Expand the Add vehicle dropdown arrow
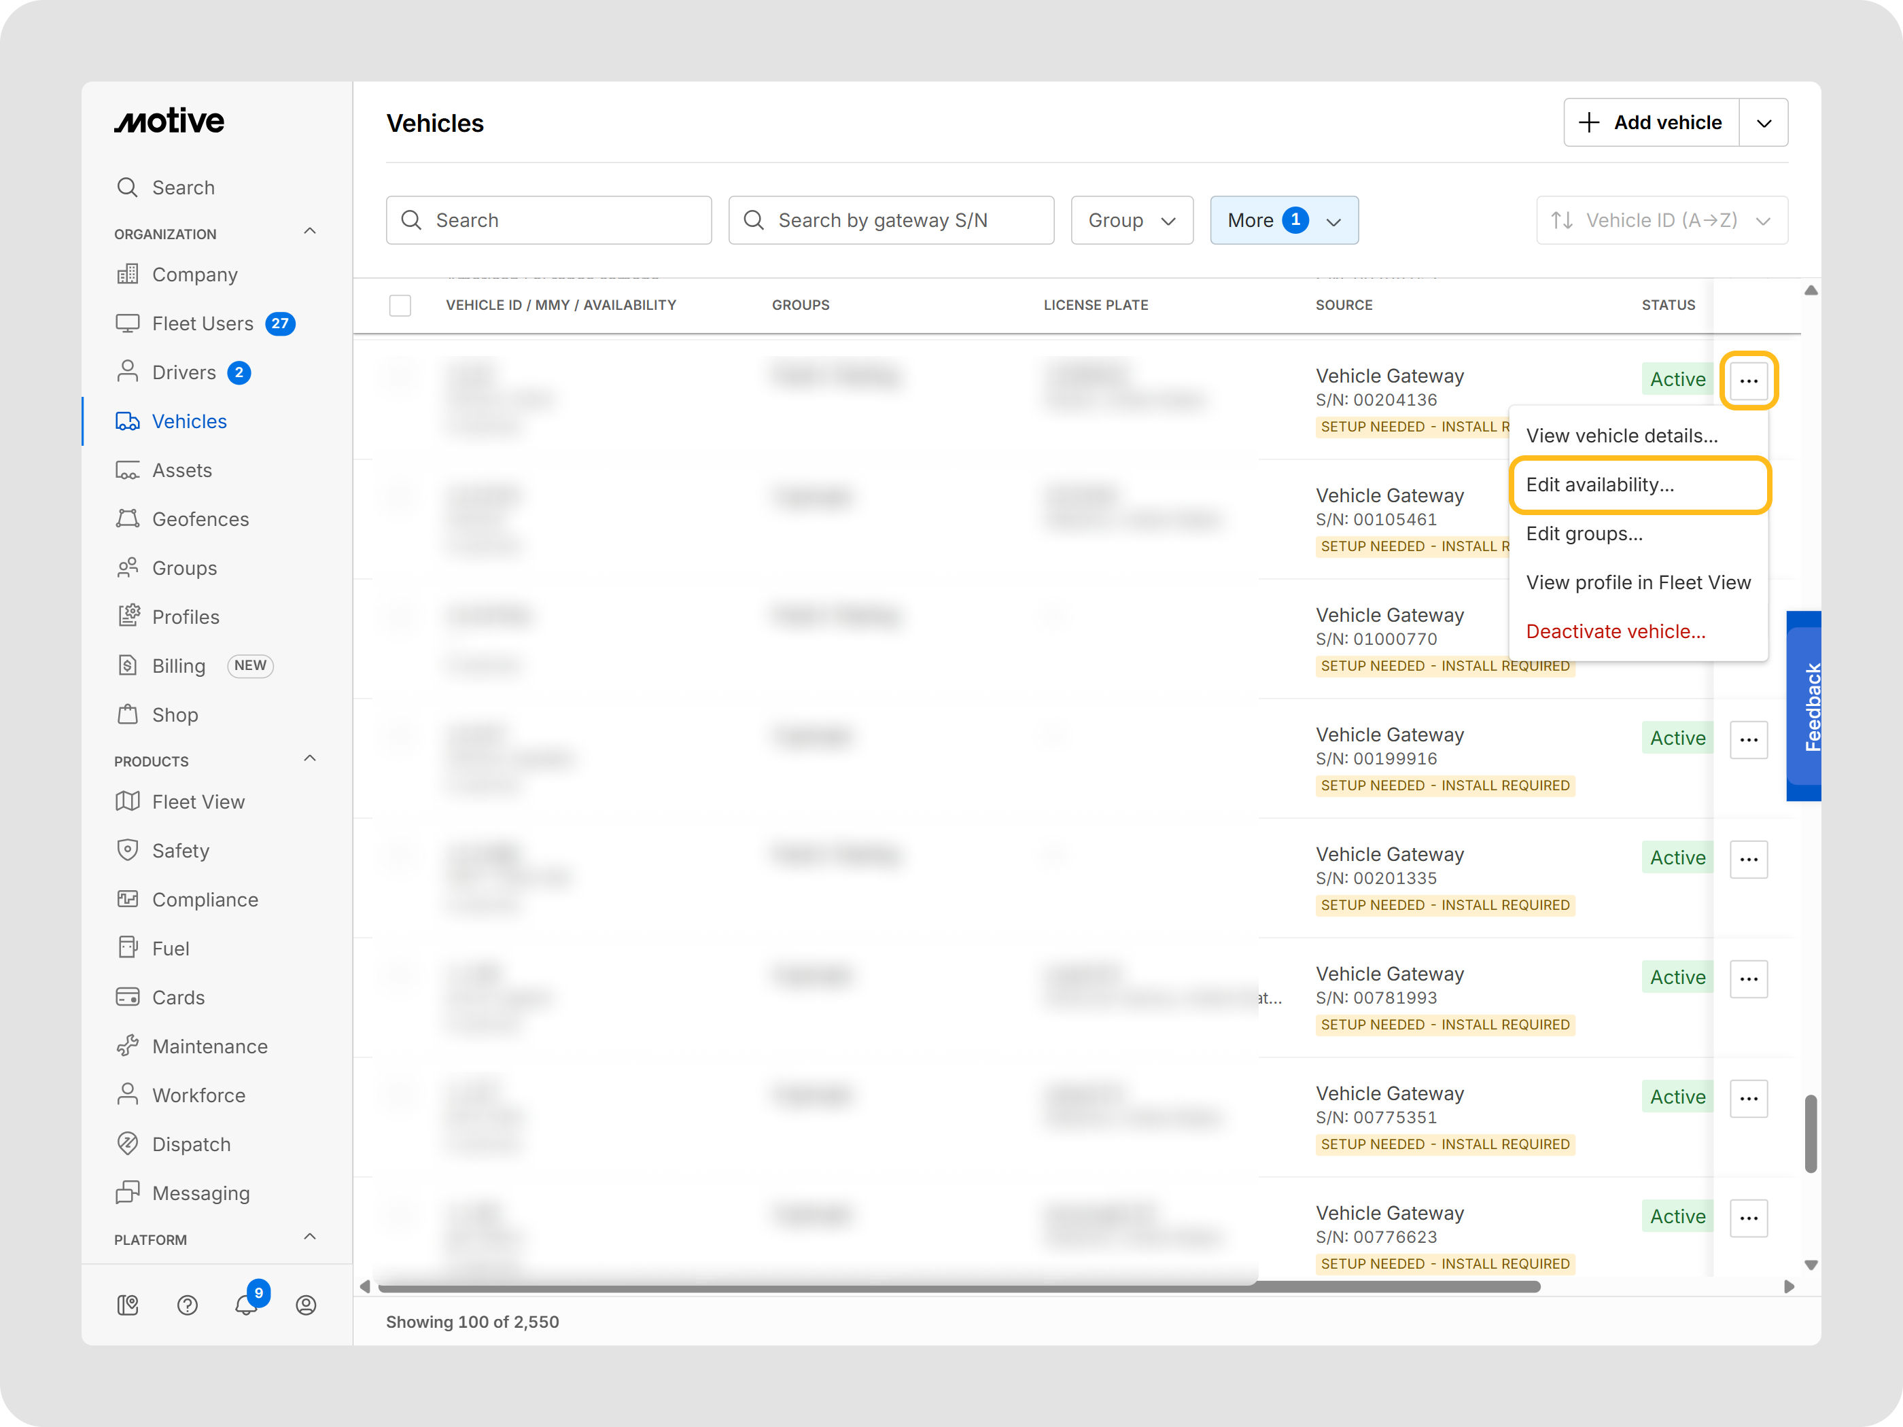 pos(1764,123)
